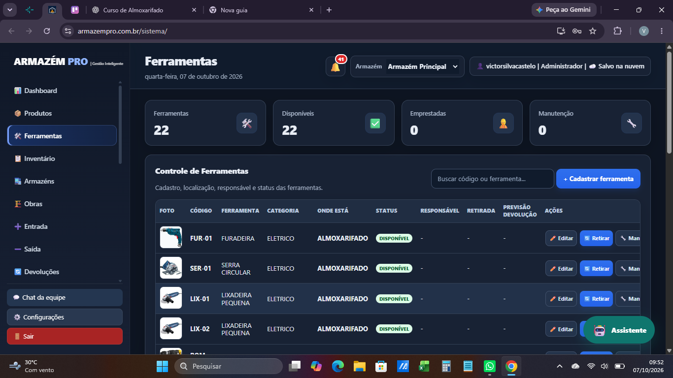This screenshot has height=378, width=673.
Task: Open the Chrome profile avatar
Action: [x=644, y=31]
